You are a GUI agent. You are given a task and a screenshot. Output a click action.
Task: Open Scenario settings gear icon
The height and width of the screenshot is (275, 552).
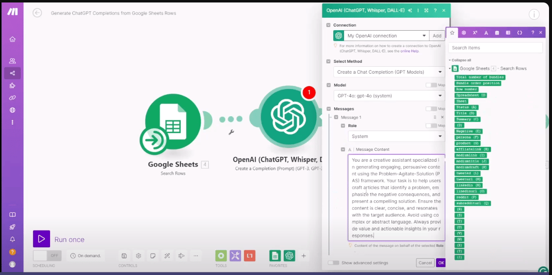tap(138, 256)
